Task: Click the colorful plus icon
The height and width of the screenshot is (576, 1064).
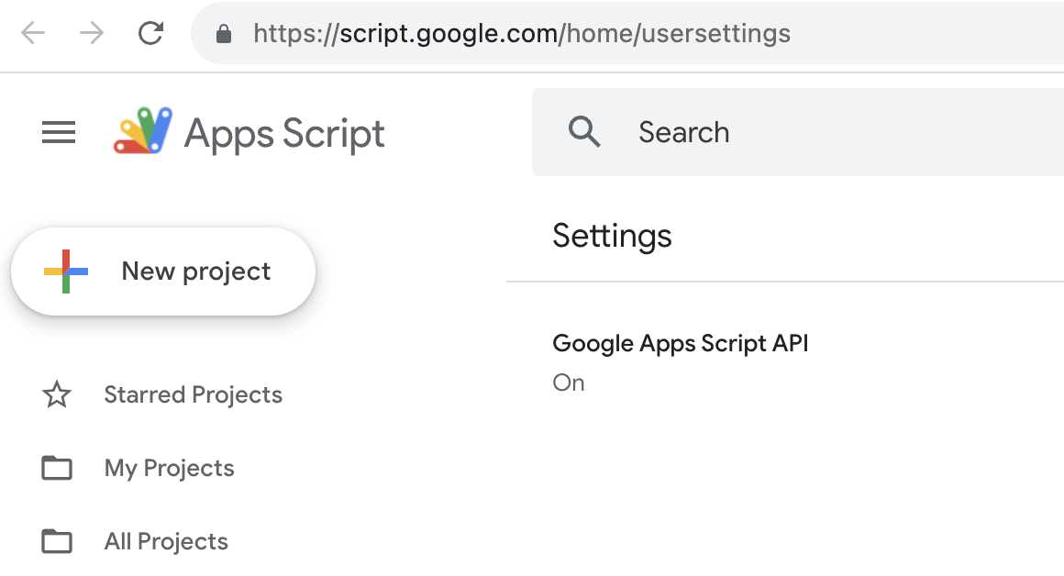Action: pyautogui.click(x=66, y=271)
